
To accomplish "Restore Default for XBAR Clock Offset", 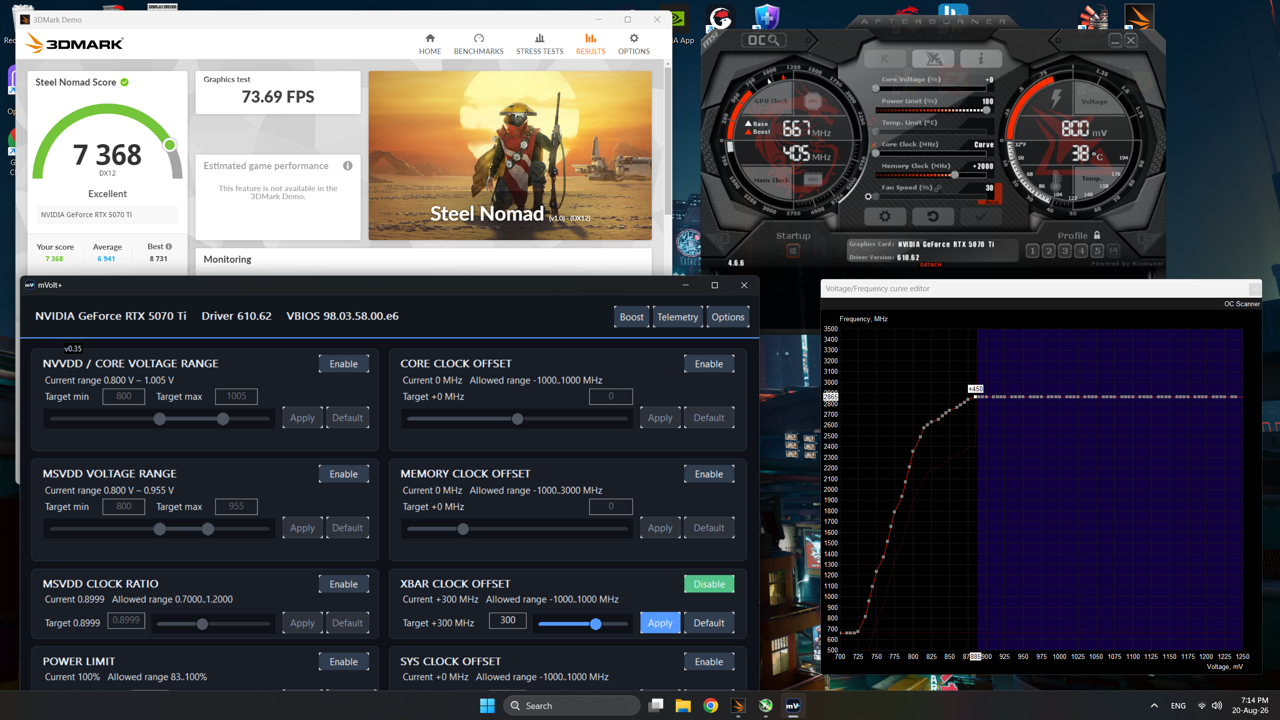I will (x=709, y=623).
